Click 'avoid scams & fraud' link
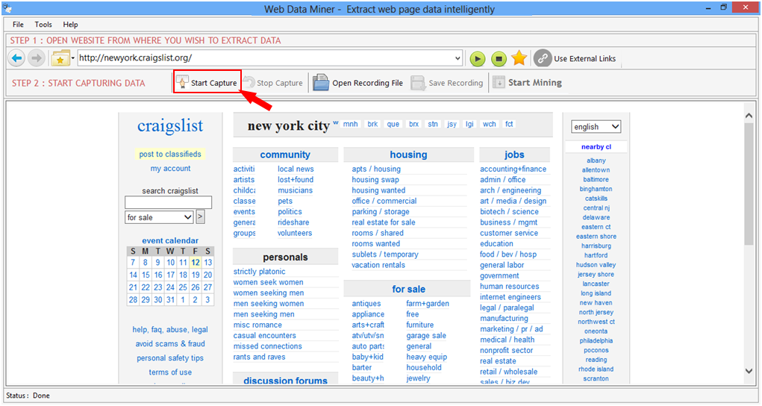Image resolution: width=762 pixels, height=406 pixels. click(x=170, y=344)
